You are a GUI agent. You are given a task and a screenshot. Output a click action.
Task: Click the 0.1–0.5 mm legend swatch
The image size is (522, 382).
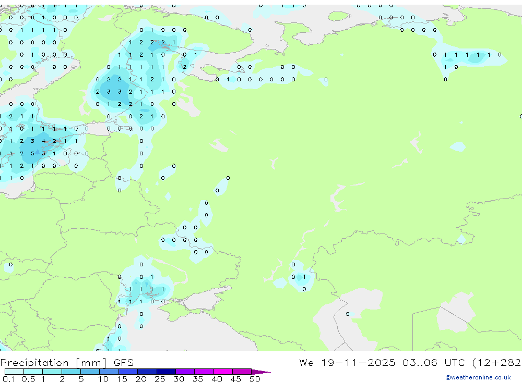[14, 372]
